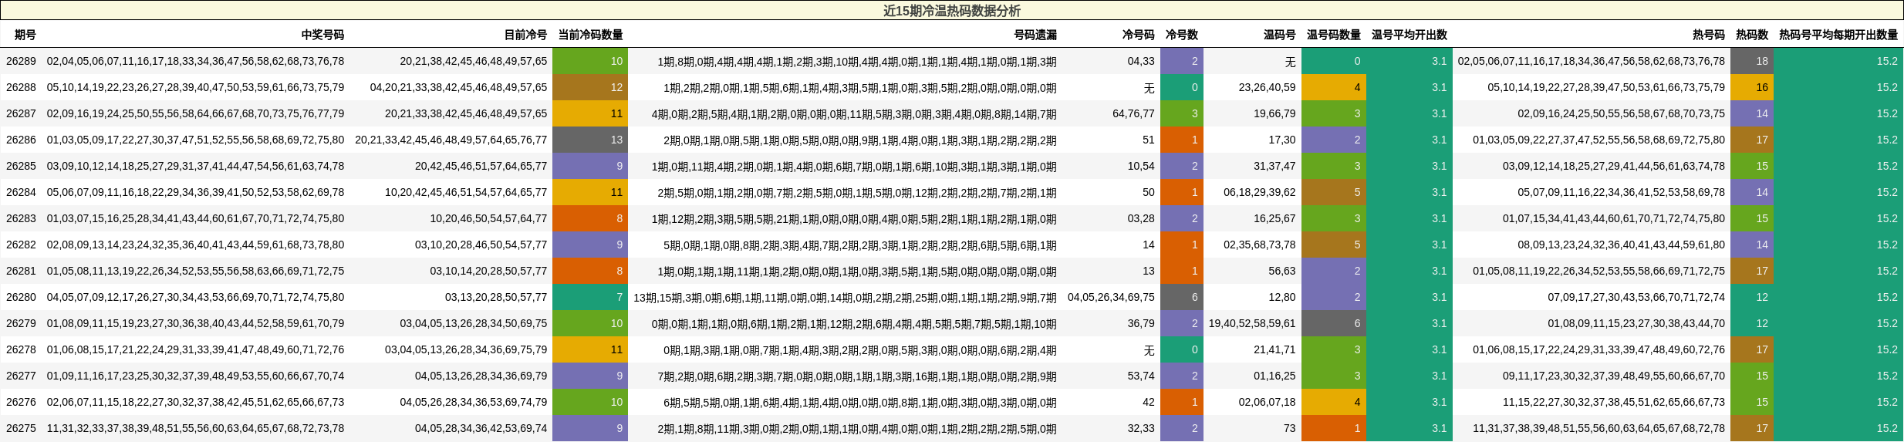The width and height of the screenshot is (1904, 442).
Task: Click warm number cell 19,40,52,58,59,61
Action: pos(1252,323)
